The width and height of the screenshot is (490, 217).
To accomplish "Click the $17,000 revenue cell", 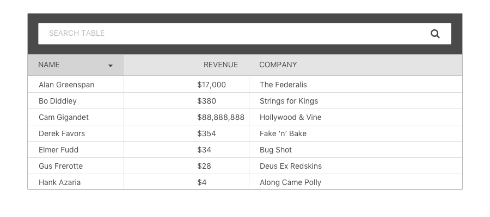I will pyautogui.click(x=186, y=85).
